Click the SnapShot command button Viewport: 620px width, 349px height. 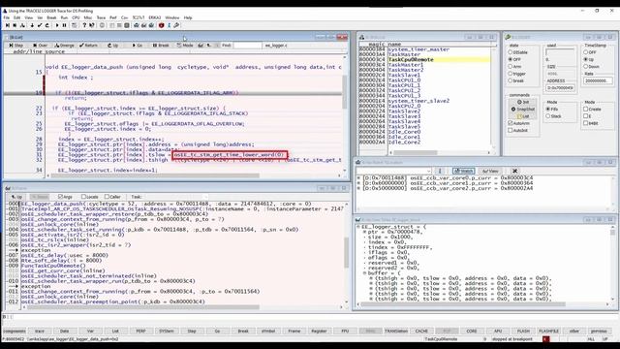point(523,110)
